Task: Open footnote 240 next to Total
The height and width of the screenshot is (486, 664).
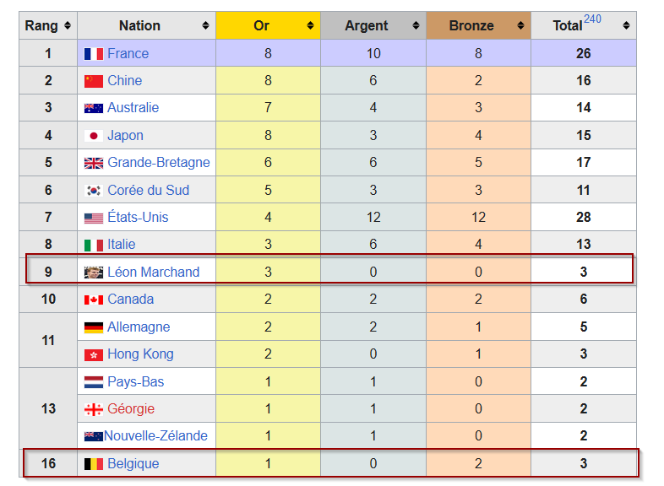Action: click(x=592, y=19)
